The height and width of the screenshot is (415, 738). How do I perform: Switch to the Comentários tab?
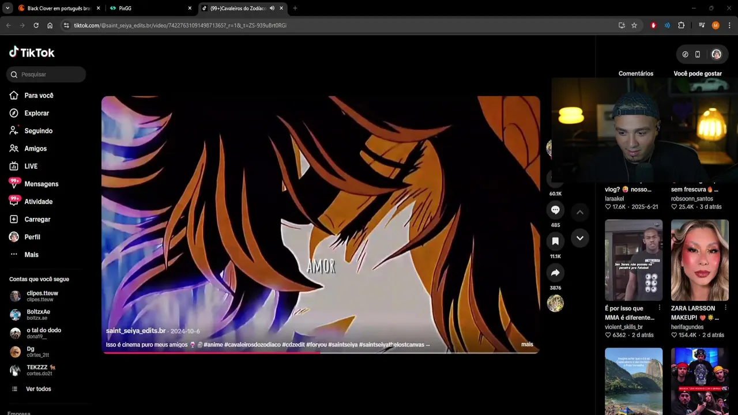(x=636, y=74)
